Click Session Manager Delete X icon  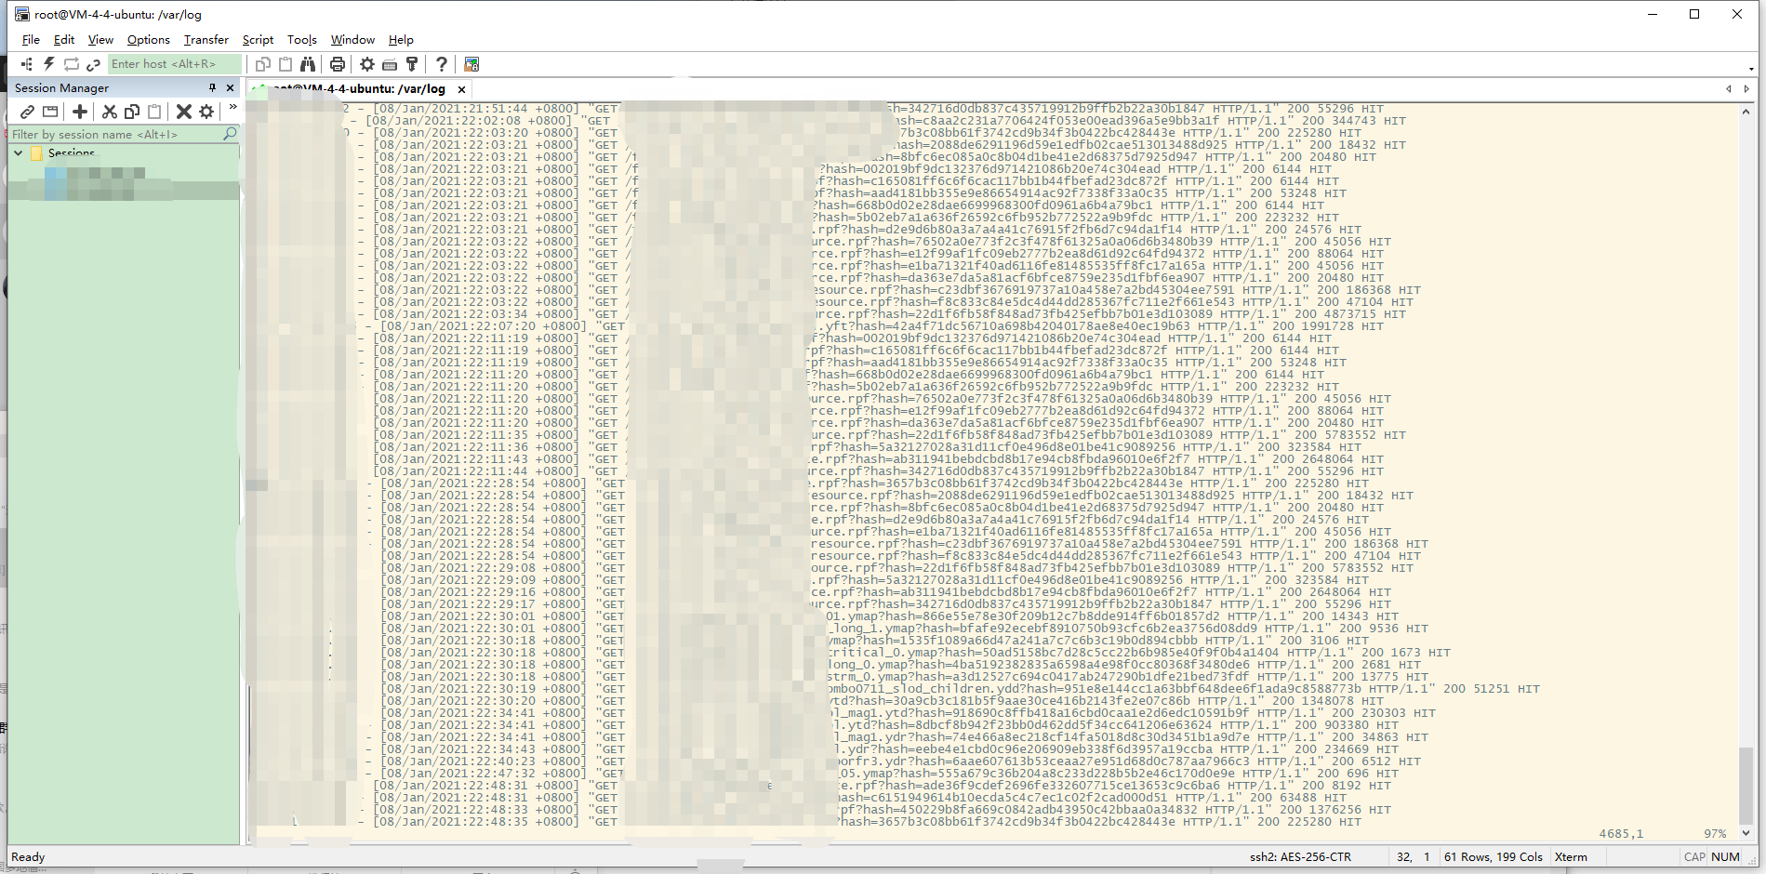184,112
